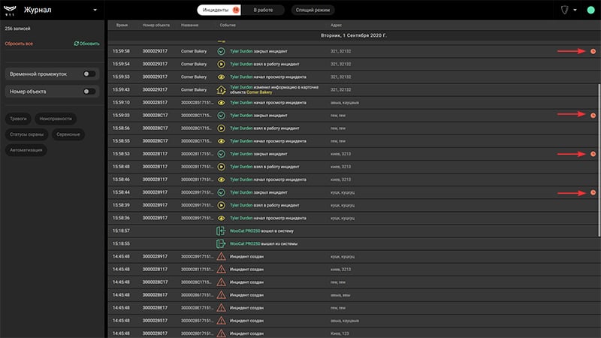Switch to the В работе tab
The width and height of the screenshot is (601, 338).
point(263,10)
